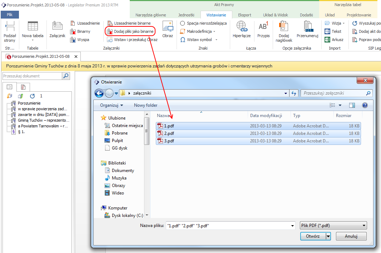The image size is (381, 253).
Task: Open Pobrane in the navigation pane
Action: click(x=116, y=133)
